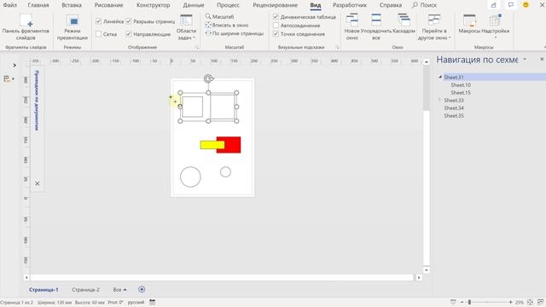Click the Поиск search box
The width and height of the screenshot is (546, 307).
tap(425, 5)
